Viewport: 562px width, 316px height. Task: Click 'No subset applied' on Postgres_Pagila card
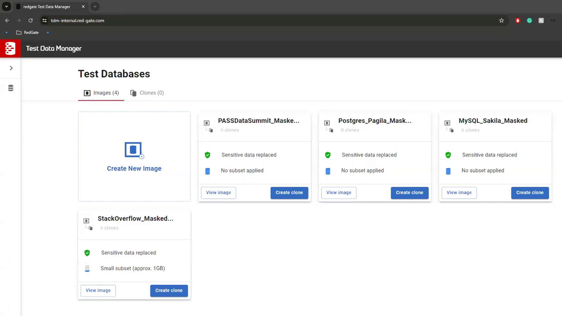(x=362, y=171)
